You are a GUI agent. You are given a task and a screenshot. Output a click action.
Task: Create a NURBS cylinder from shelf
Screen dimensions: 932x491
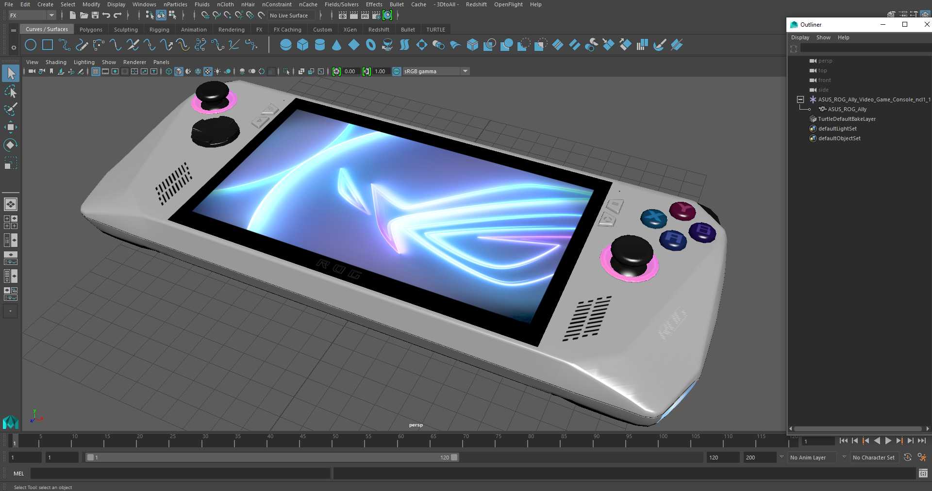pyautogui.click(x=320, y=45)
